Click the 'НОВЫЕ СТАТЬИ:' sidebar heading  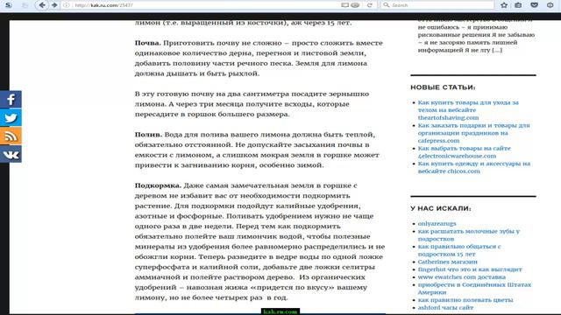443,87
